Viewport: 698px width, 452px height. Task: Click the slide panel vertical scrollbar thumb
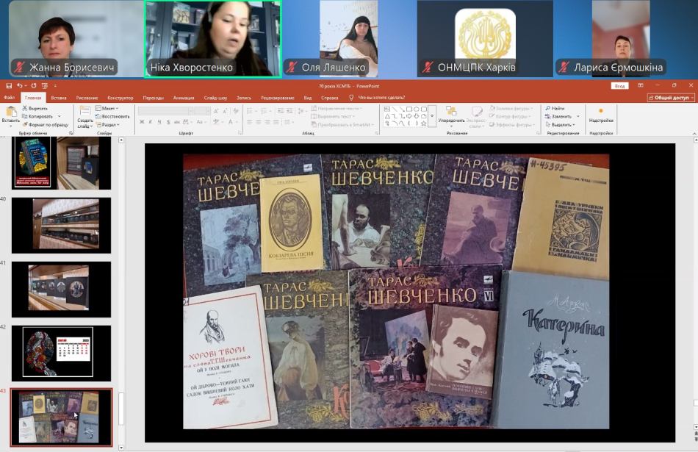pyautogui.click(x=121, y=408)
